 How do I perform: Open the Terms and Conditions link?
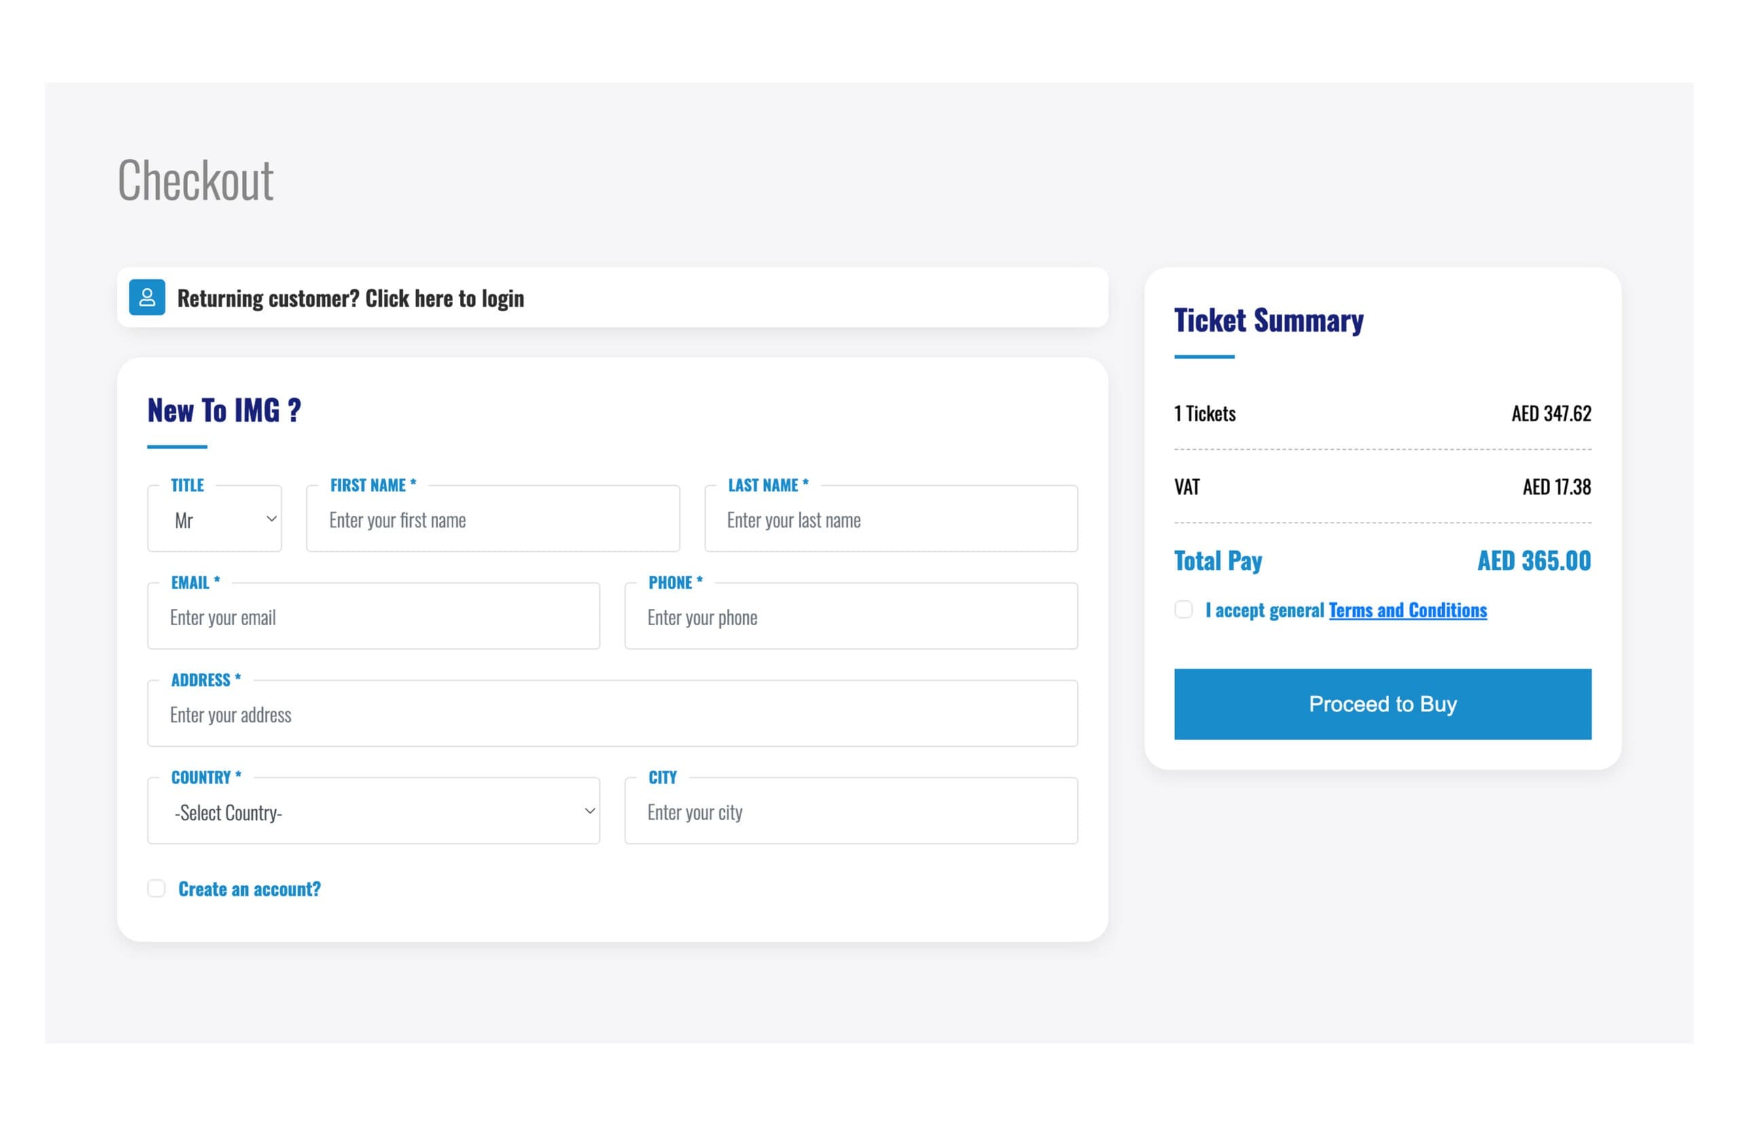pyautogui.click(x=1408, y=610)
